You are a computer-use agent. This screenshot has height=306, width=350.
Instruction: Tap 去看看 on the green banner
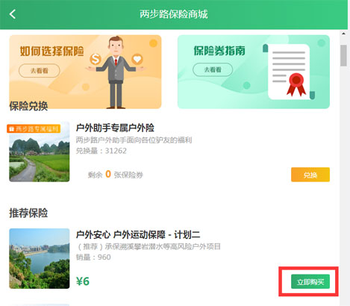213,69
